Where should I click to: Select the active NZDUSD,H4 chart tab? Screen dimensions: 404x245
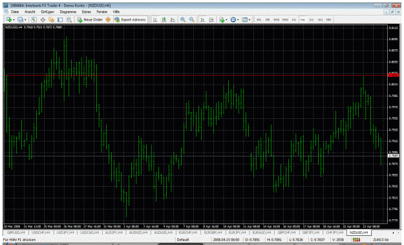[359, 232]
